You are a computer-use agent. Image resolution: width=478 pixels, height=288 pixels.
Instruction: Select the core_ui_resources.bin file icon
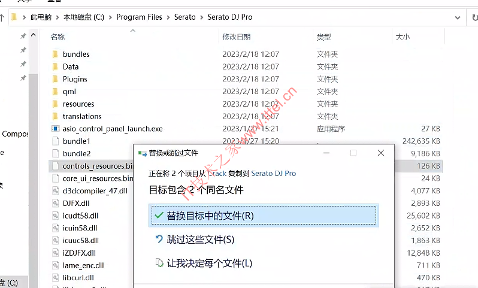55,178
